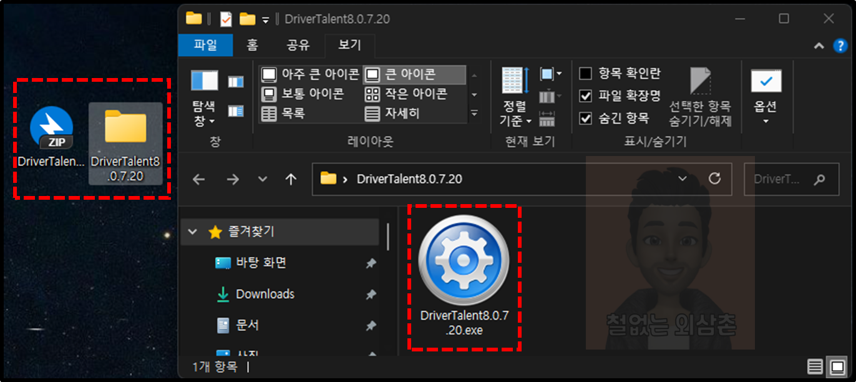The height and width of the screenshot is (382, 856).
Task: Open the customize quick access toolbar dropdown
Action: [265, 20]
